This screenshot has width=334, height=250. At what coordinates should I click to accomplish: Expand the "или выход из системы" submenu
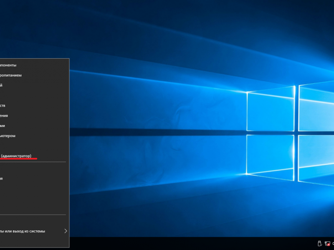point(34,231)
